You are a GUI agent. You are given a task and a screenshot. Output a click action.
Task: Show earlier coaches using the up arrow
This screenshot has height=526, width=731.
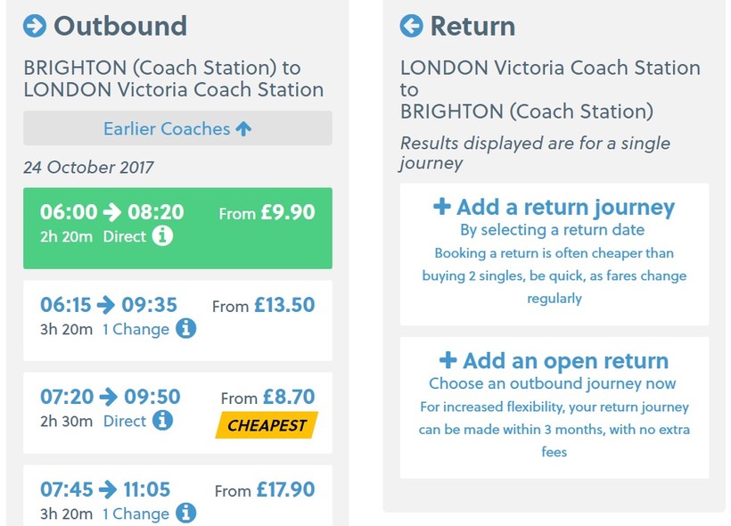(x=243, y=128)
